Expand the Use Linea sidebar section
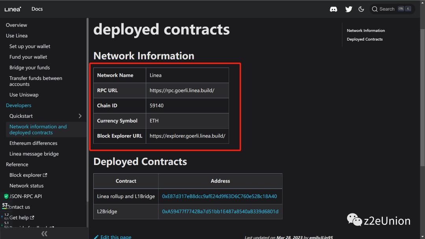Viewport: 425px width, 239px height. [x=17, y=36]
